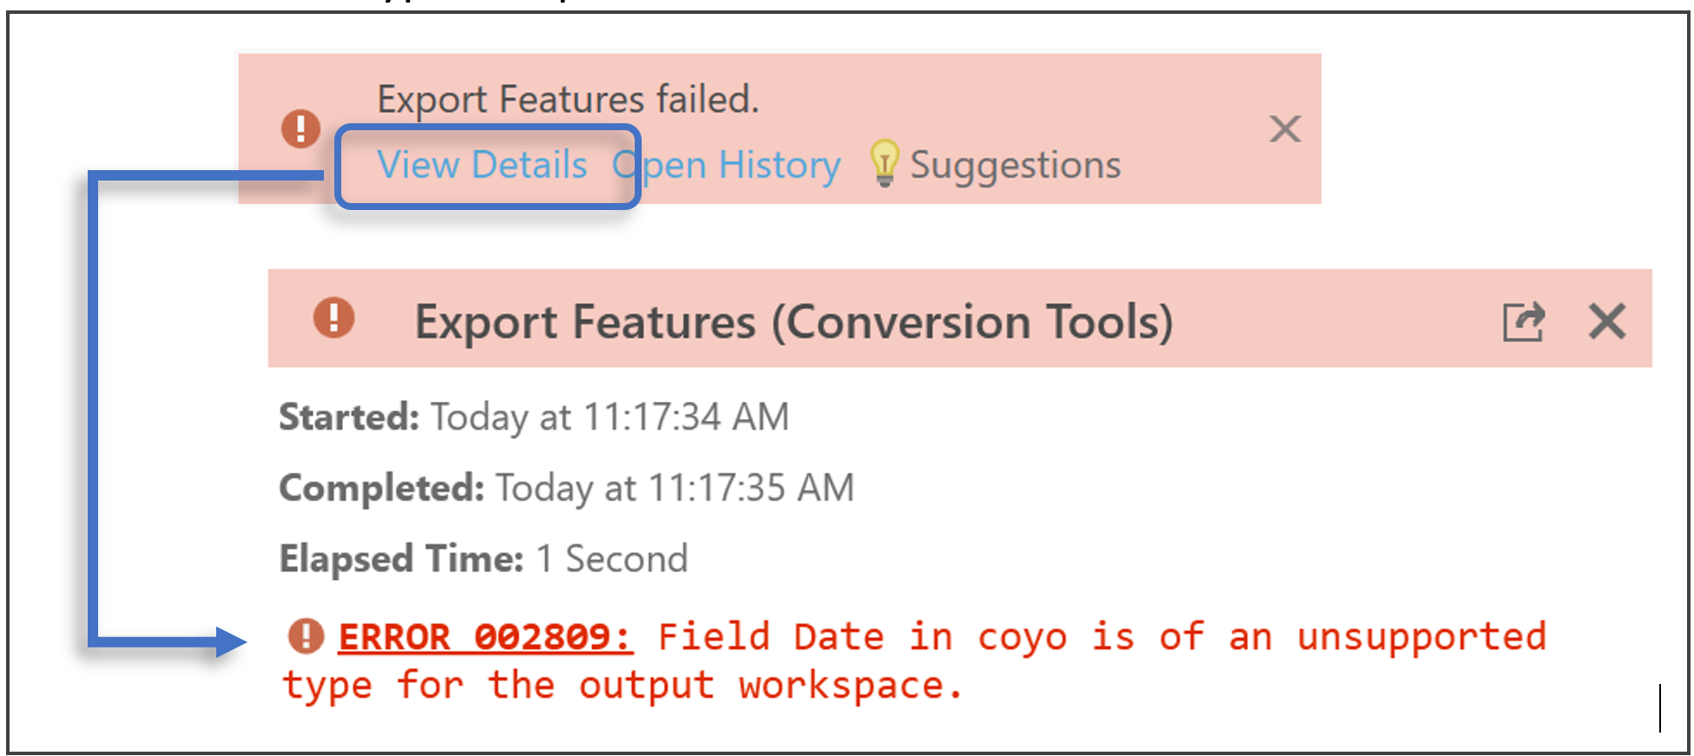Viewport: 1694px width, 756px height.
Task: Close the Export Features (Conversion Tools) dialog
Action: click(1608, 321)
